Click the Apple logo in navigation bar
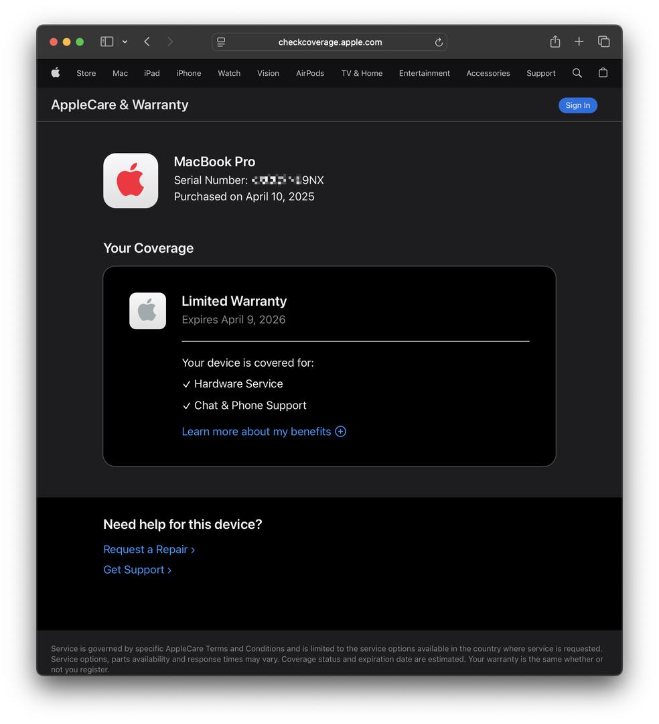This screenshot has width=659, height=724. (x=56, y=73)
